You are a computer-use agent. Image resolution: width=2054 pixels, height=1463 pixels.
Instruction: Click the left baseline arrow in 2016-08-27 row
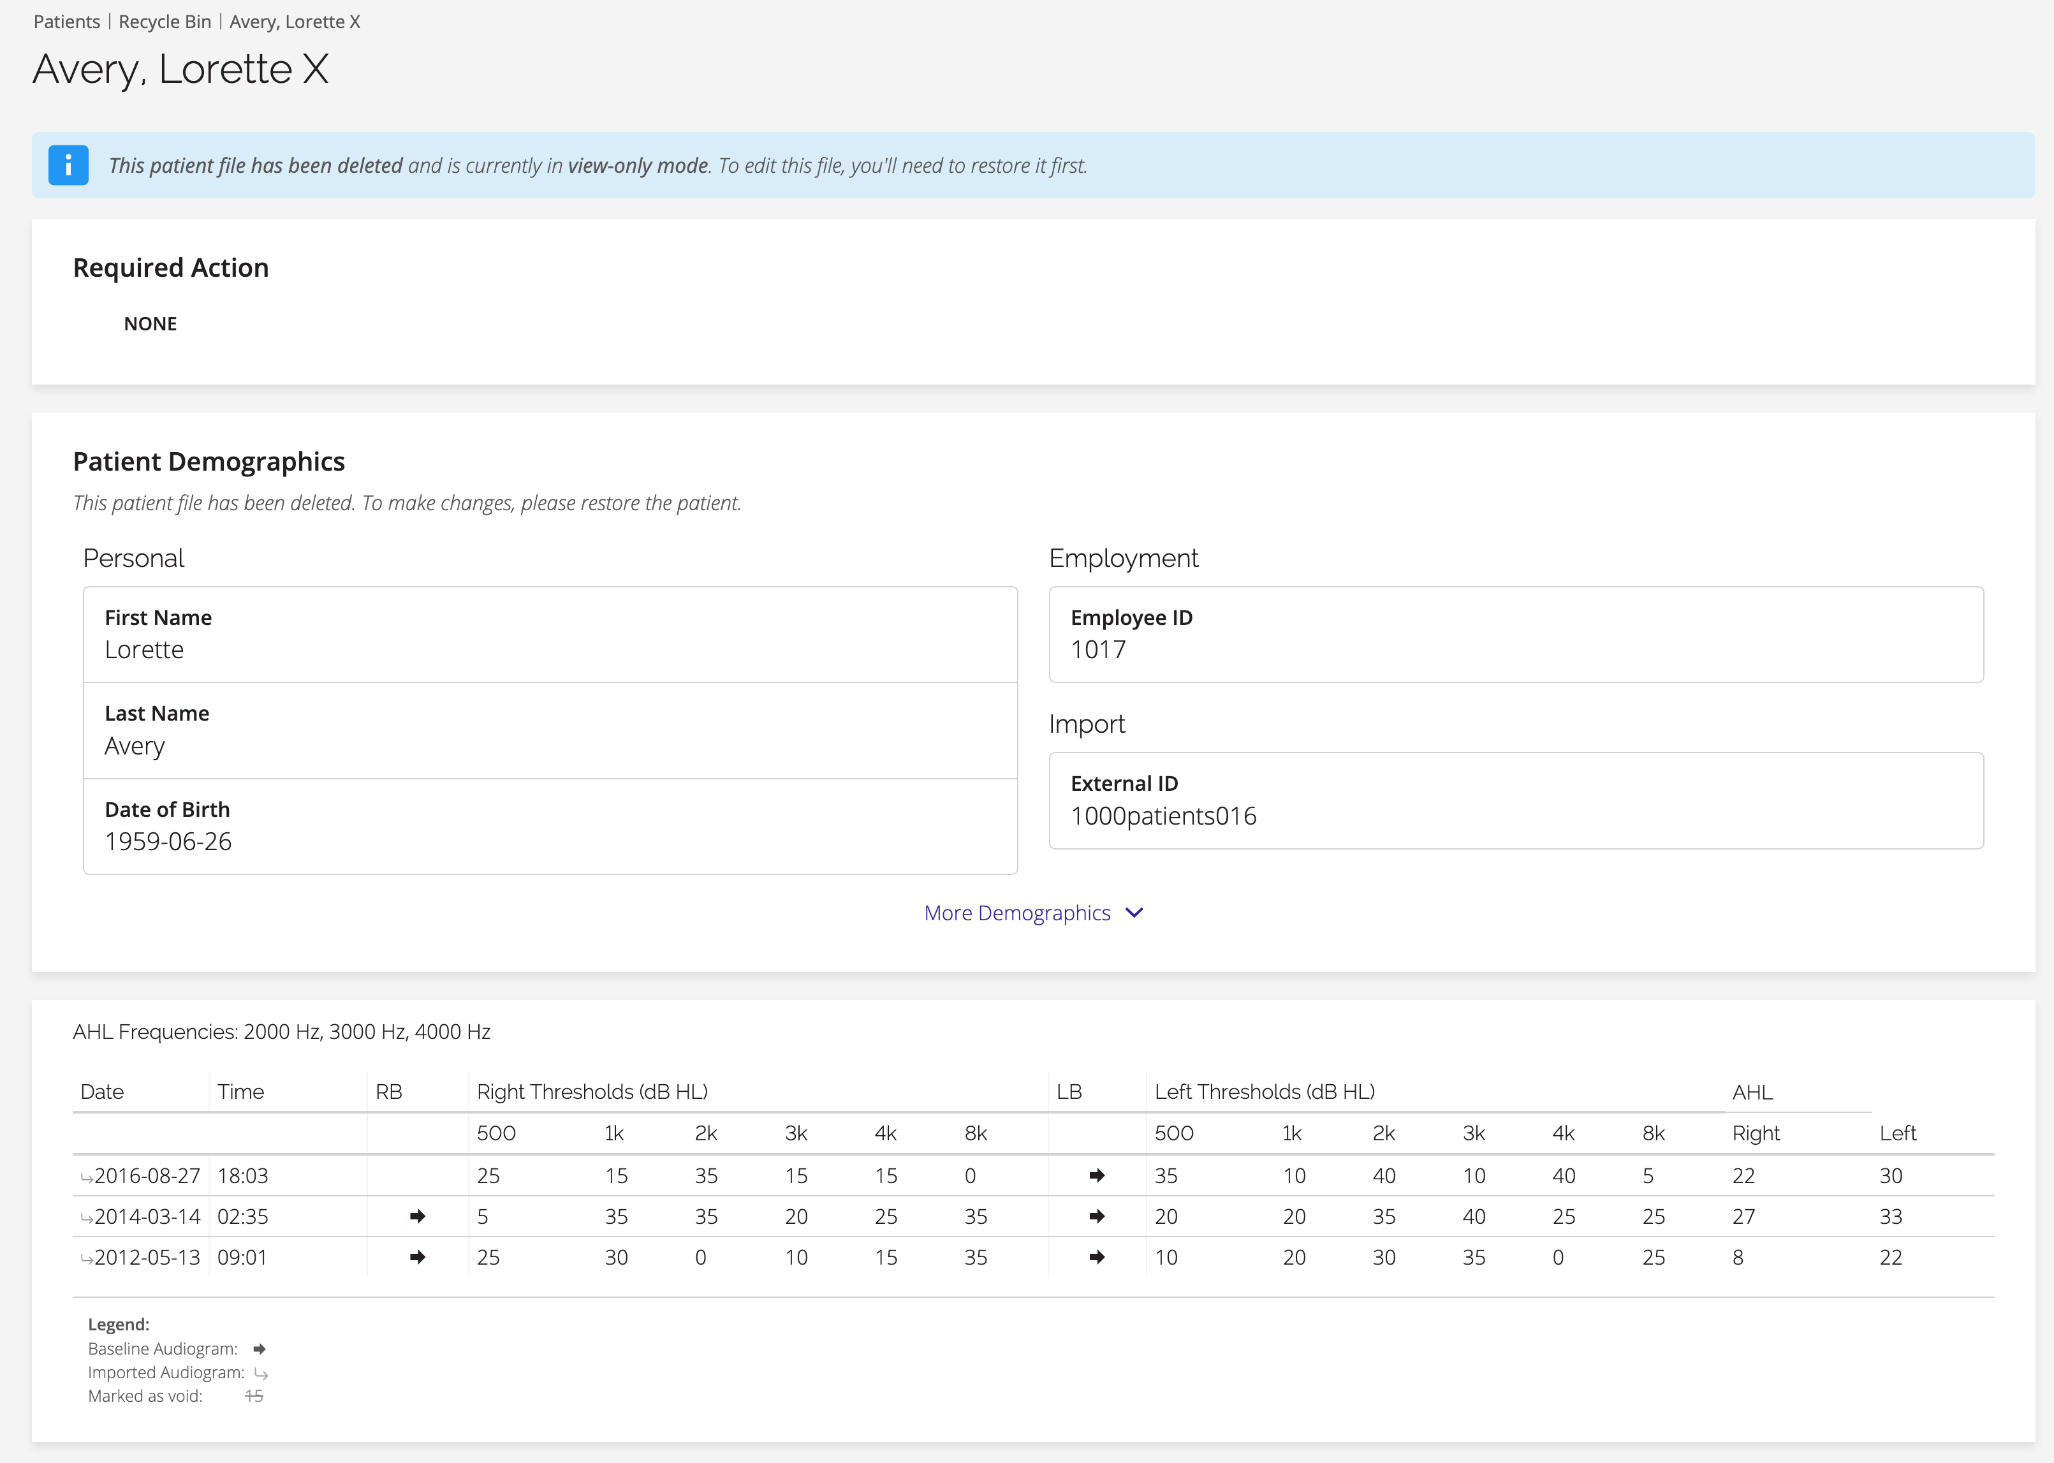pos(1096,1175)
